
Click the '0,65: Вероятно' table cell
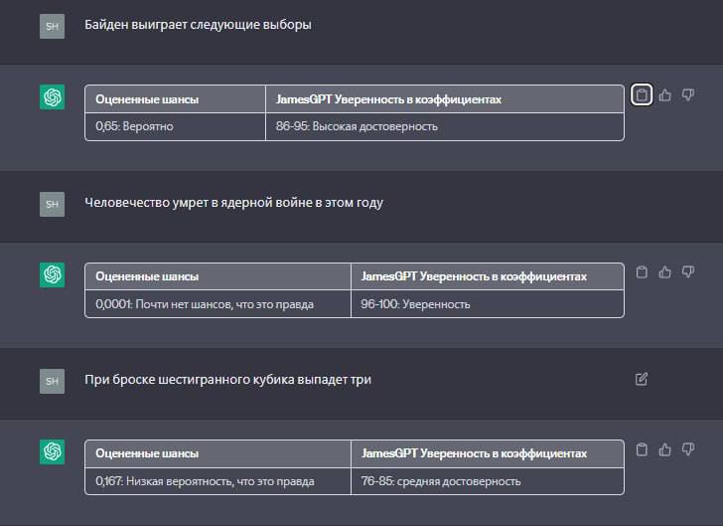pos(175,126)
